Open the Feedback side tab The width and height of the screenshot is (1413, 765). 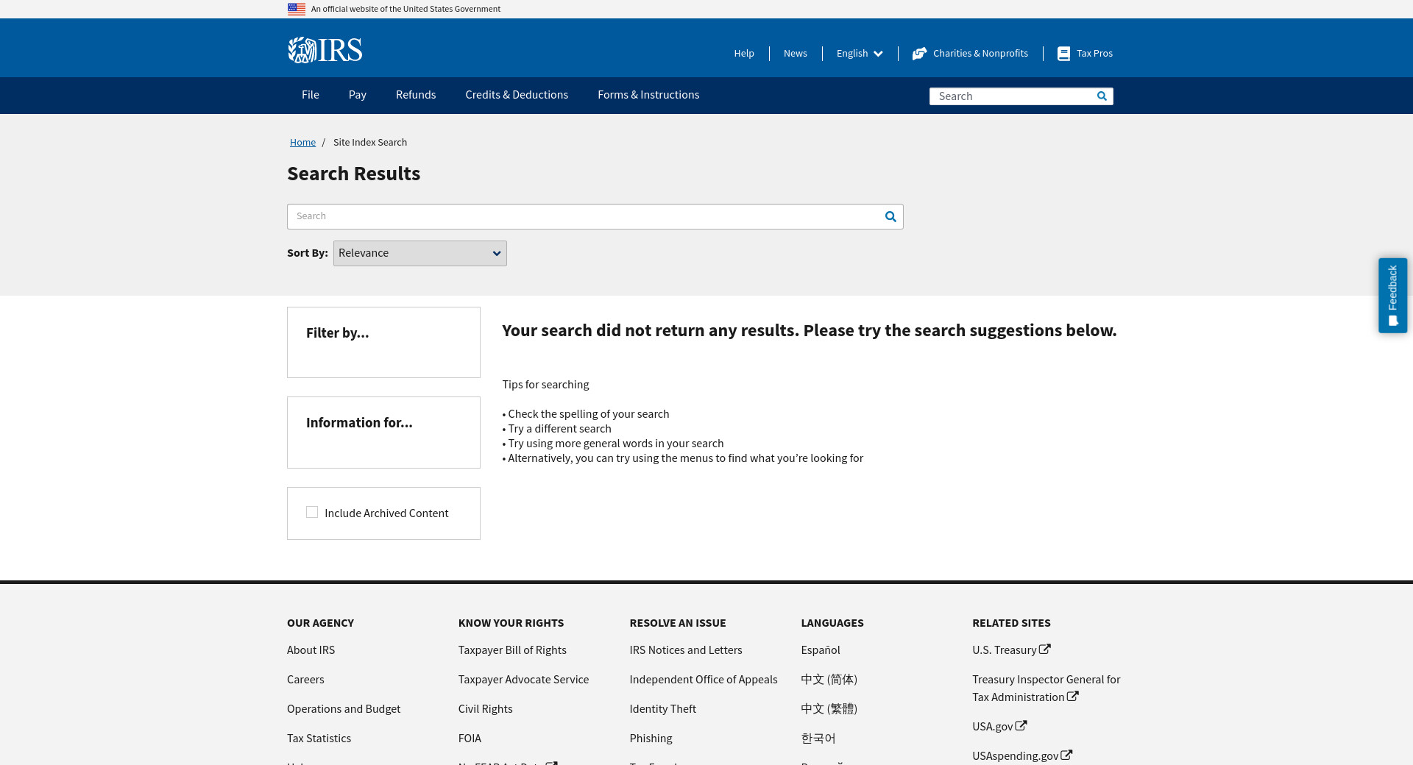(x=1392, y=295)
